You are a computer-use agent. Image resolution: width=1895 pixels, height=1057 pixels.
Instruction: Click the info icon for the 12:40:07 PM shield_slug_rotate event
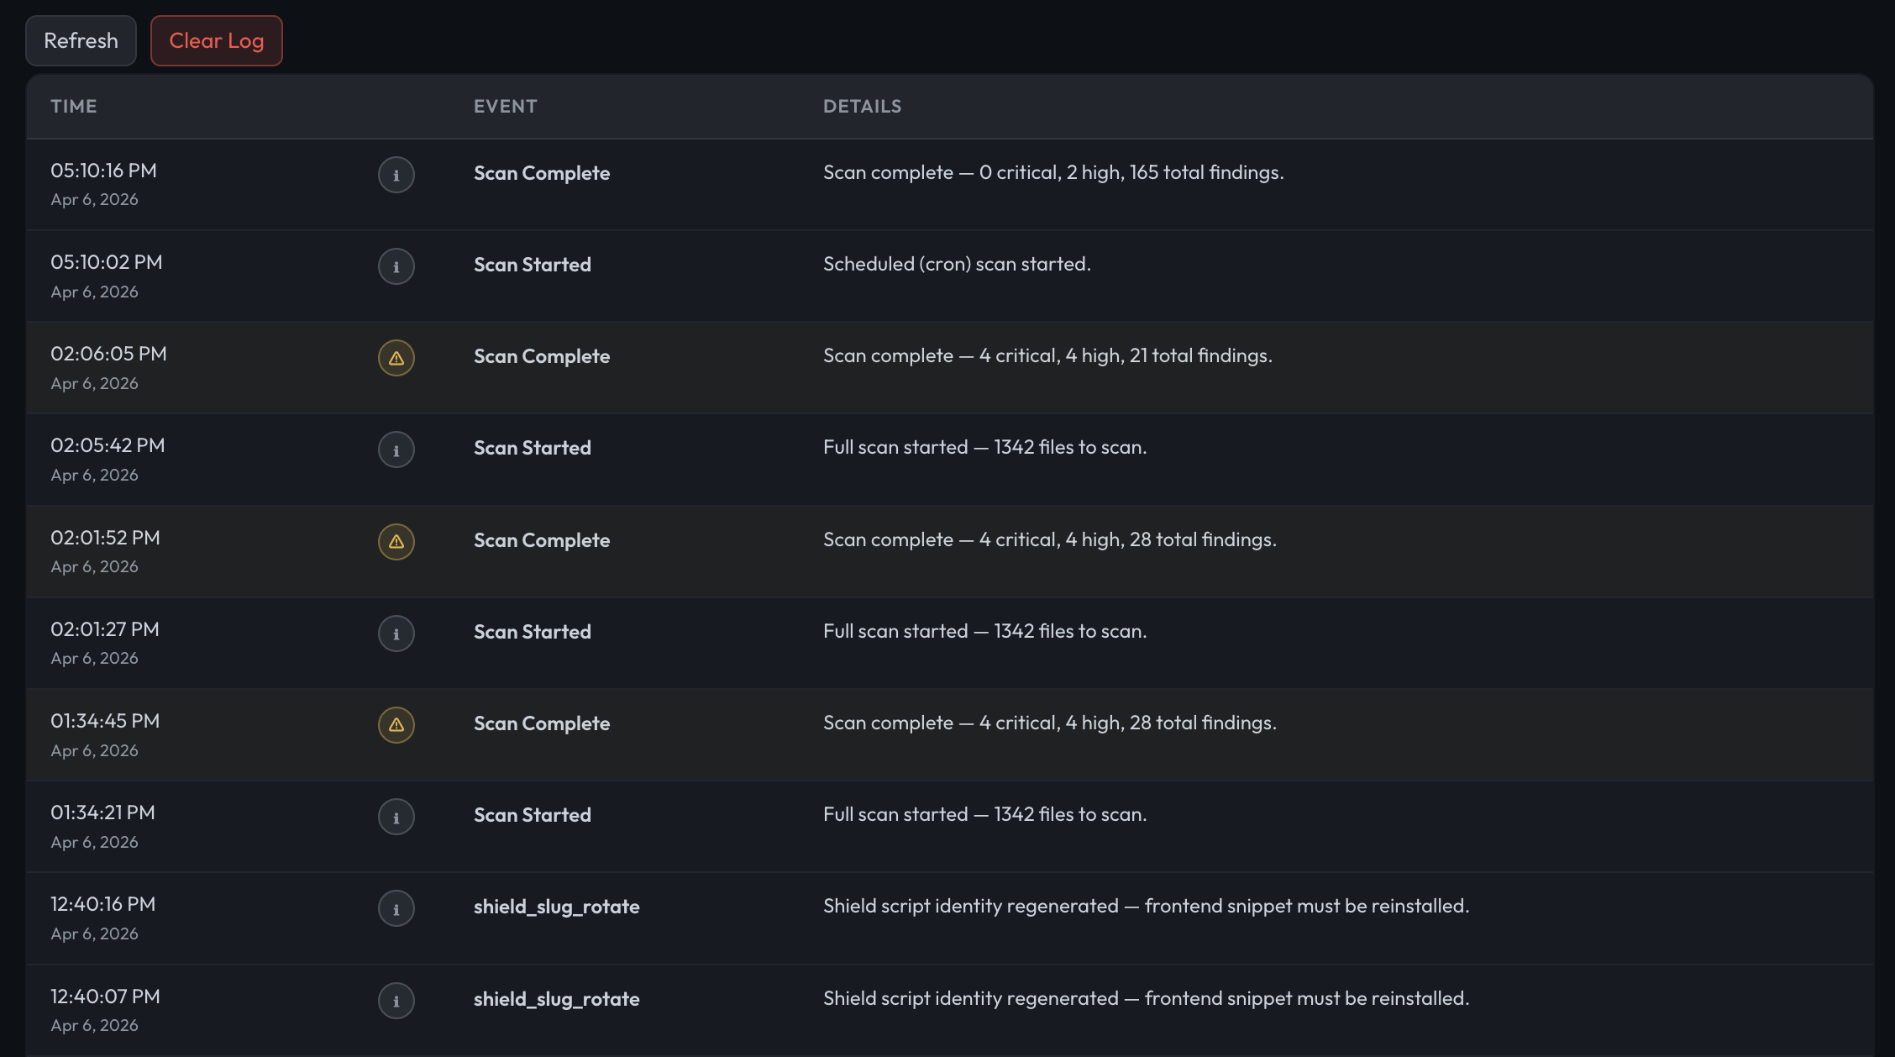pos(396,1000)
